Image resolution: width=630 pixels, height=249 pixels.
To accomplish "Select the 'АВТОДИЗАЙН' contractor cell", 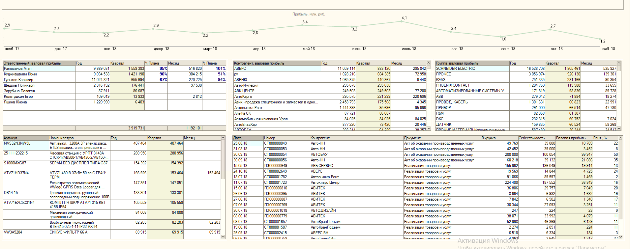I will click(x=357, y=210).
